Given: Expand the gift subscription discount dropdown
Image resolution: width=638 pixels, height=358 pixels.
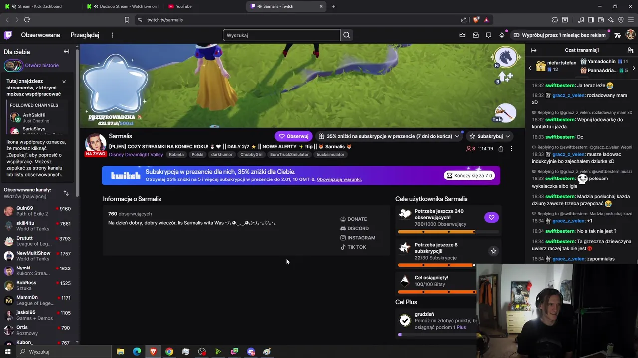Looking at the screenshot, I should coord(457,136).
